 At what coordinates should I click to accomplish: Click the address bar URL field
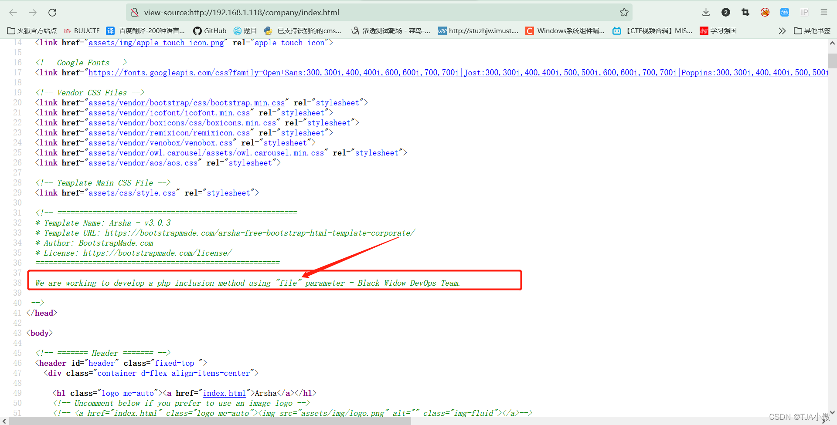[379, 13]
